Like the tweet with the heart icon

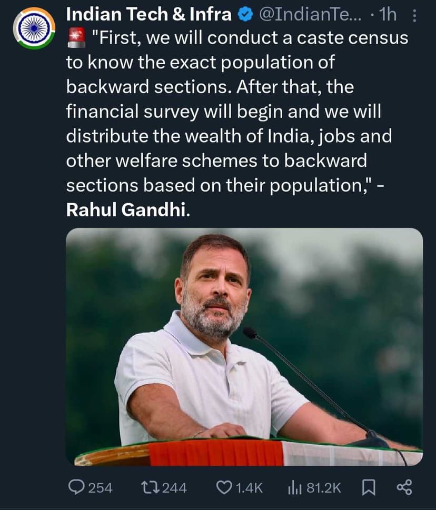224,487
